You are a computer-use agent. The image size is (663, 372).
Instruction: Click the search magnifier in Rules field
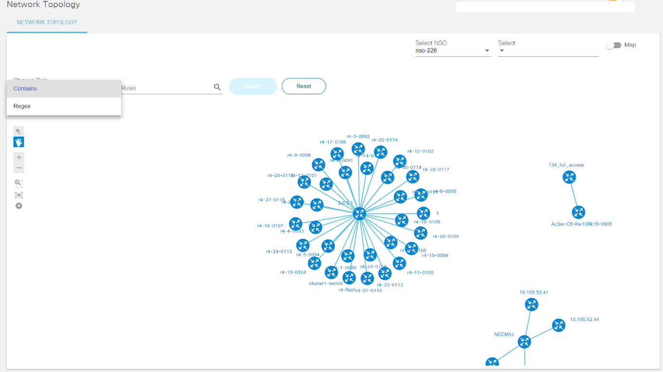pyautogui.click(x=217, y=87)
